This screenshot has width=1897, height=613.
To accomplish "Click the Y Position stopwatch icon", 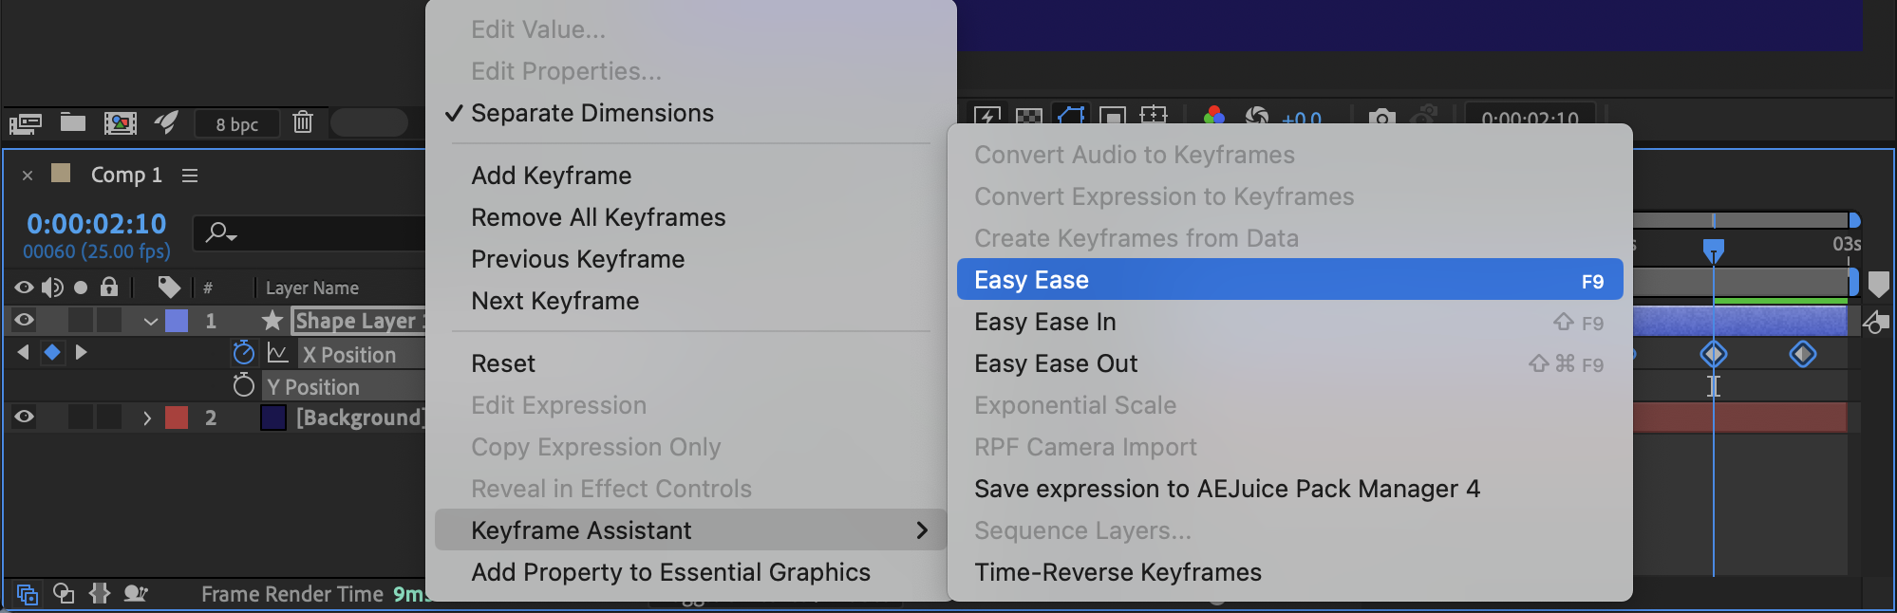I will (244, 385).
